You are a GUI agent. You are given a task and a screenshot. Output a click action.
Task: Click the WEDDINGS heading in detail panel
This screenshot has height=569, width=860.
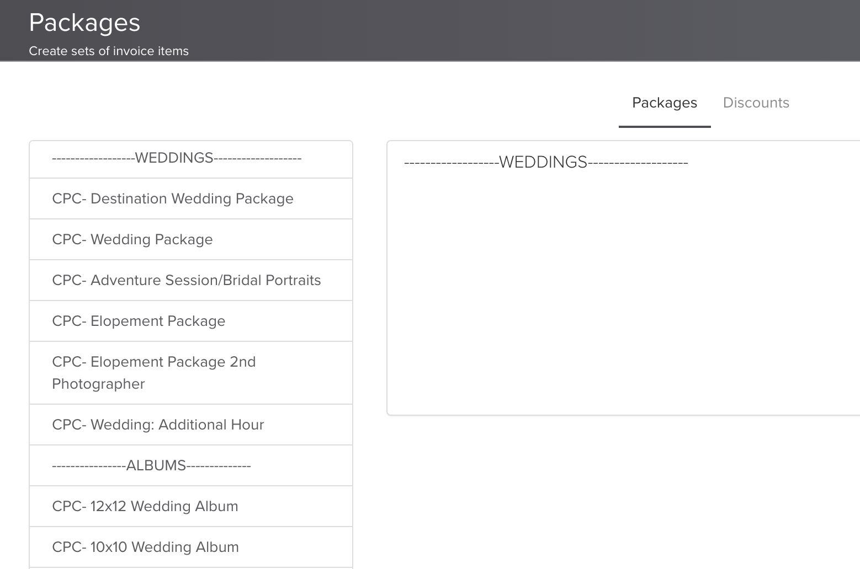[546, 163]
